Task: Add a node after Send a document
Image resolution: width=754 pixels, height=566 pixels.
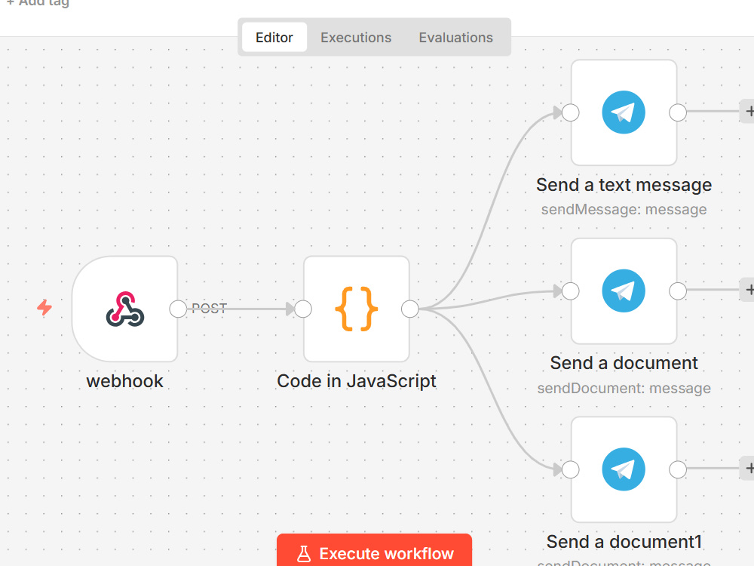Action: click(x=747, y=290)
